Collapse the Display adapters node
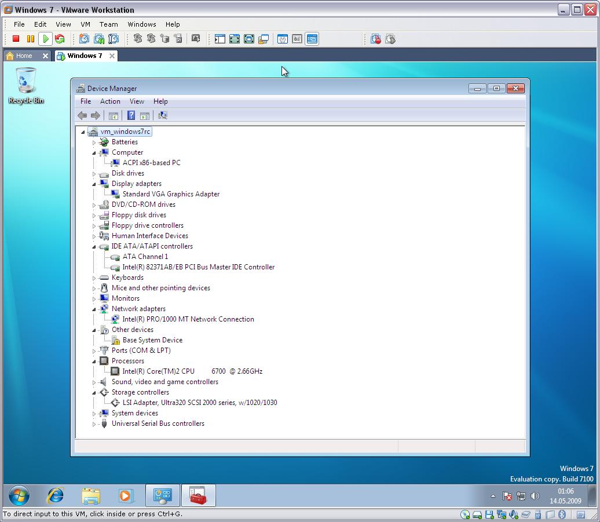 (94, 184)
